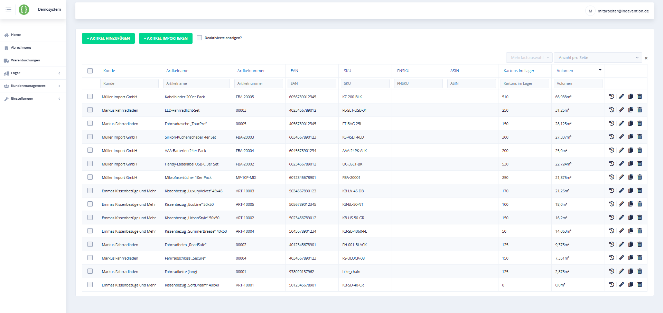Viewport: 663px width, 313px height.
Task: Open history for Kabelbinder 200er Pack row
Action: 611,97
